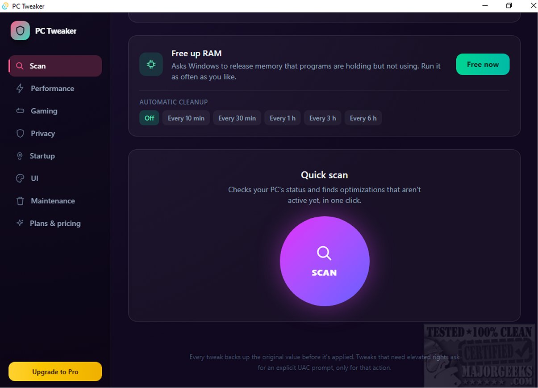Minimize the PC Tweaker window
Image resolution: width=538 pixels, height=388 pixels.
click(x=485, y=6)
